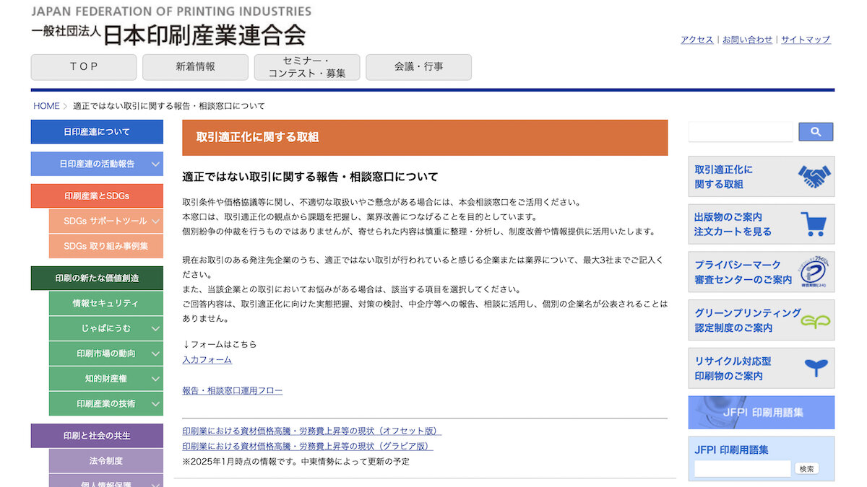Open the 入力フォーム link
867x487 pixels.
click(x=207, y=360)
